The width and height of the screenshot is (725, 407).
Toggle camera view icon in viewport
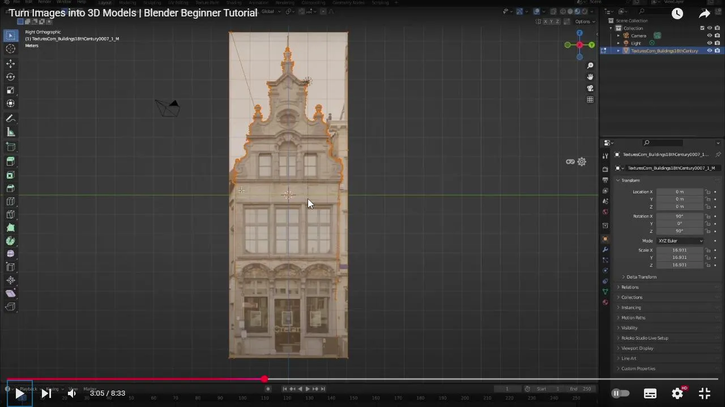590,88
